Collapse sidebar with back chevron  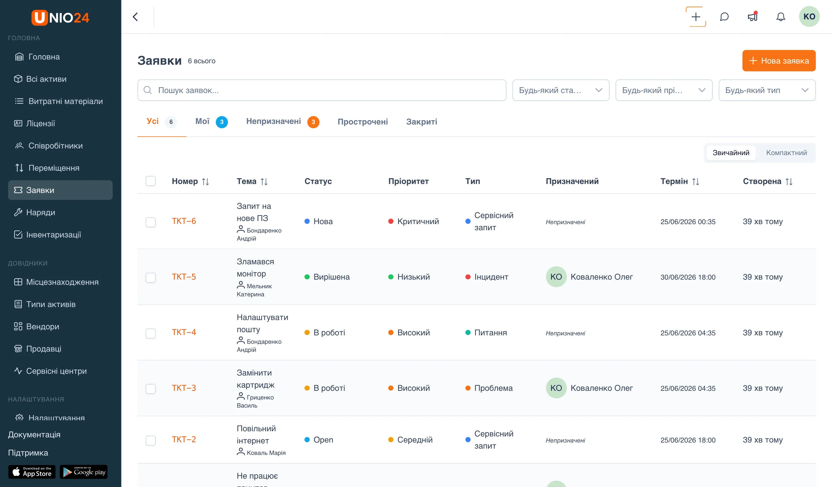[x=135, y=17]
